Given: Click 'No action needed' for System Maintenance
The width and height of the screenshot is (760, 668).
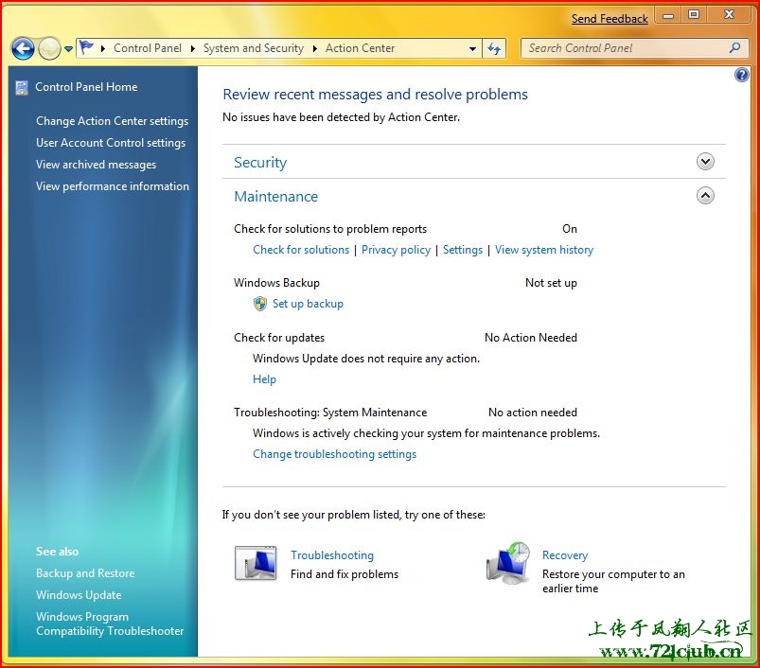Looking at the screenshot, I should (x=533, y=413).
